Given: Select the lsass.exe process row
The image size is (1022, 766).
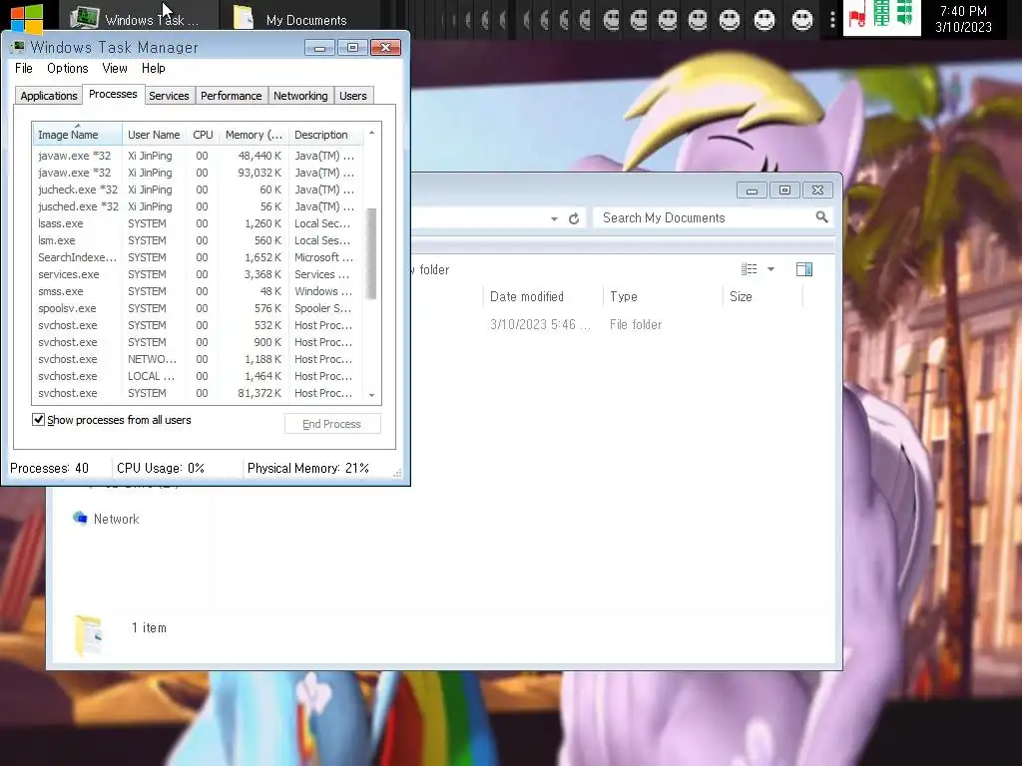Looking at the screenshot, I should 199,223.
